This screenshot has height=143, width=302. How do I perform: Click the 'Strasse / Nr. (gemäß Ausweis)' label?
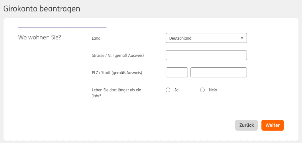(x=118, y=55)
